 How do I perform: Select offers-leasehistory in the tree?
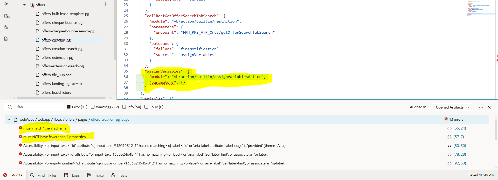56,92
